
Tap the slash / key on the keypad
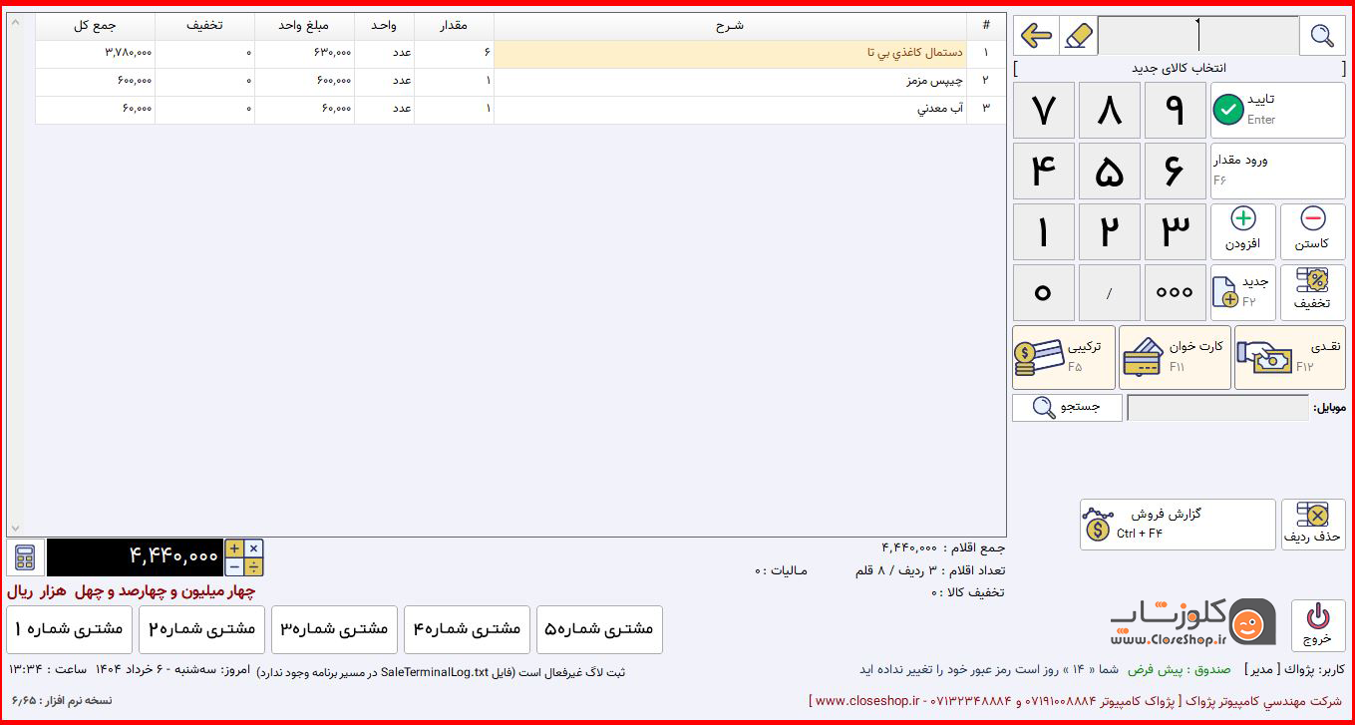coord(1110,292)
